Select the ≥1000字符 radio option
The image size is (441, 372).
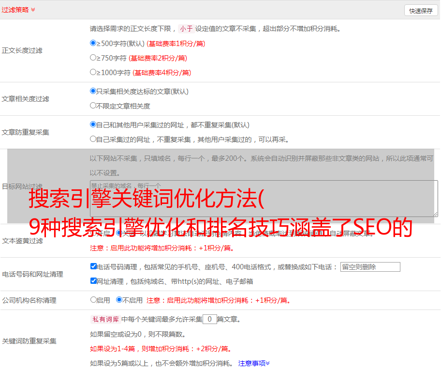click(x=93, y=72)
